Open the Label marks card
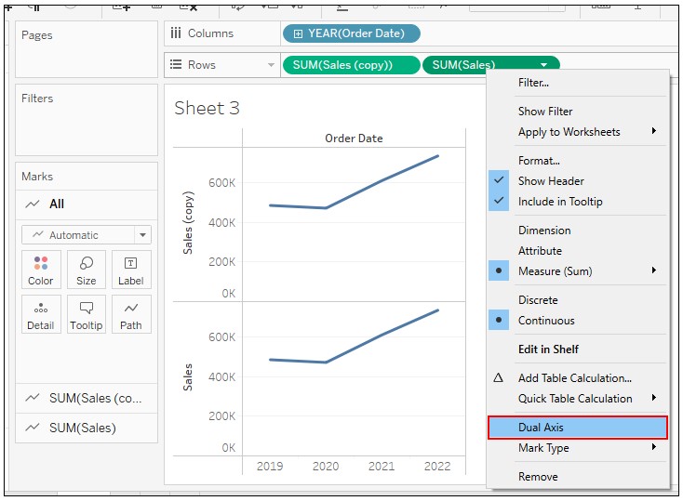The width and height of the screenshot is (683, 501). pyautogui.click(x=131, y=270)
